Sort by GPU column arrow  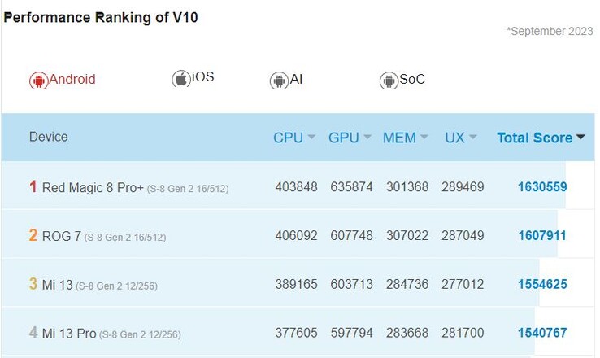(x=367, y=138)
